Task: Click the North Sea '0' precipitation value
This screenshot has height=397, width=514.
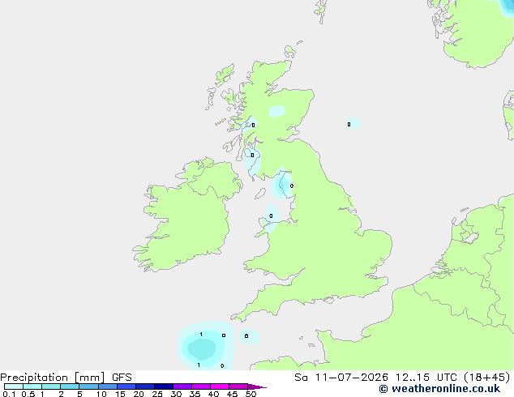Action: pos(349,124)
